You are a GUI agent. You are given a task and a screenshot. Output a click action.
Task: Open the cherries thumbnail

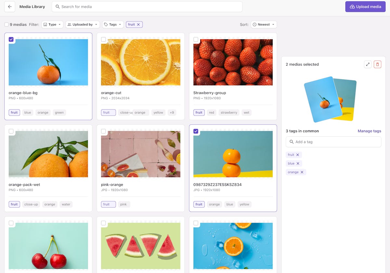coord(48,246)
